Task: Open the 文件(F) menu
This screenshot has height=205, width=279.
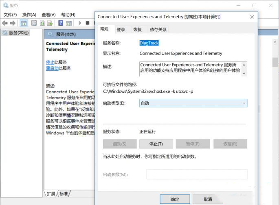Action: click(x=10, y=15)
